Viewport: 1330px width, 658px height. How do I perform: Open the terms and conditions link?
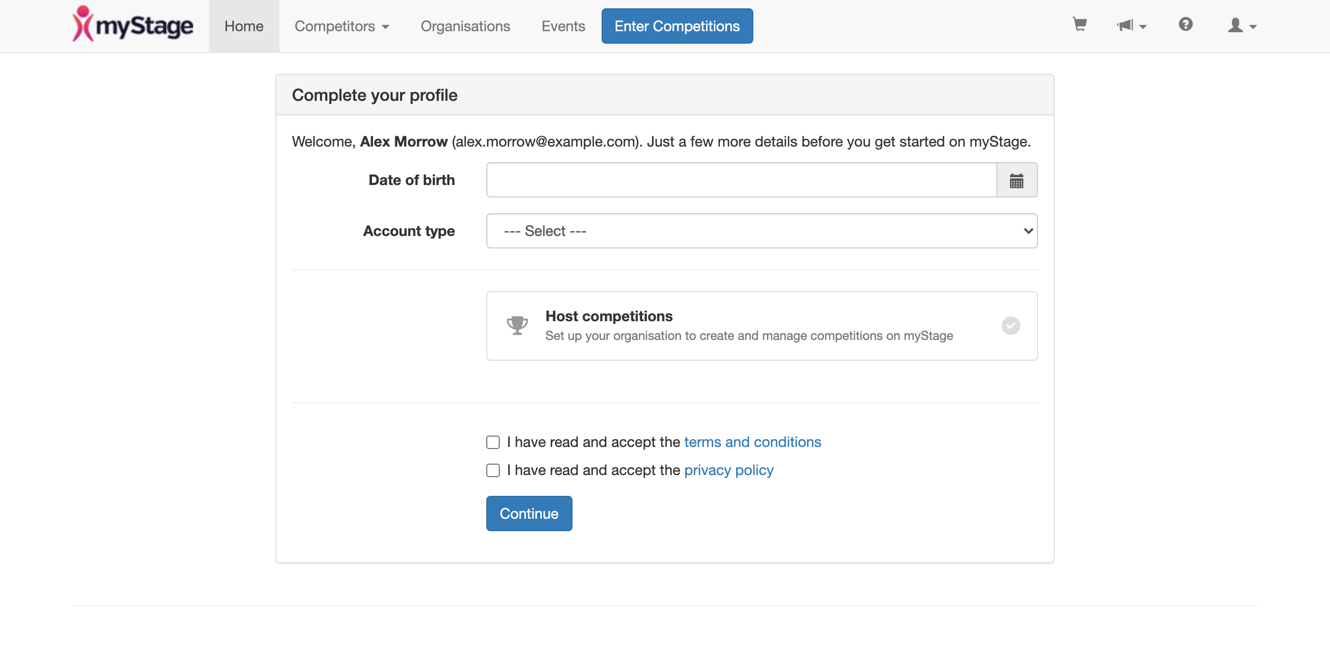click(752, 442)
